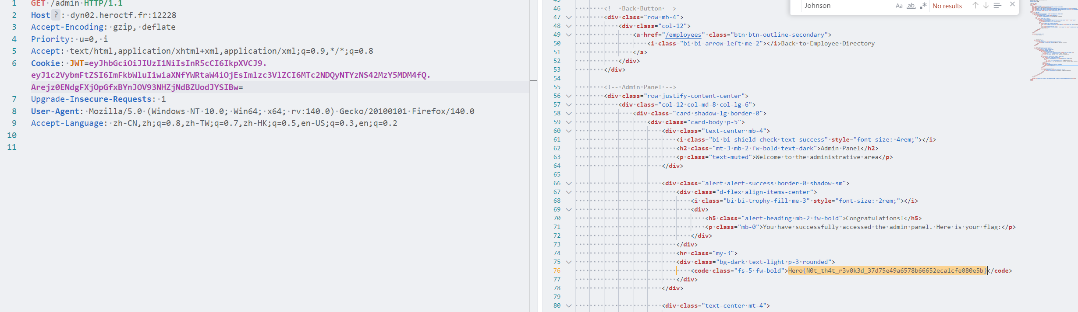Collapse the fold at line 47
The height and width of the screenshot is (312, 1078).
[569, 17]
